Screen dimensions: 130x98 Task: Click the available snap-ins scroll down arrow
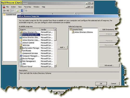coord(55,66)
